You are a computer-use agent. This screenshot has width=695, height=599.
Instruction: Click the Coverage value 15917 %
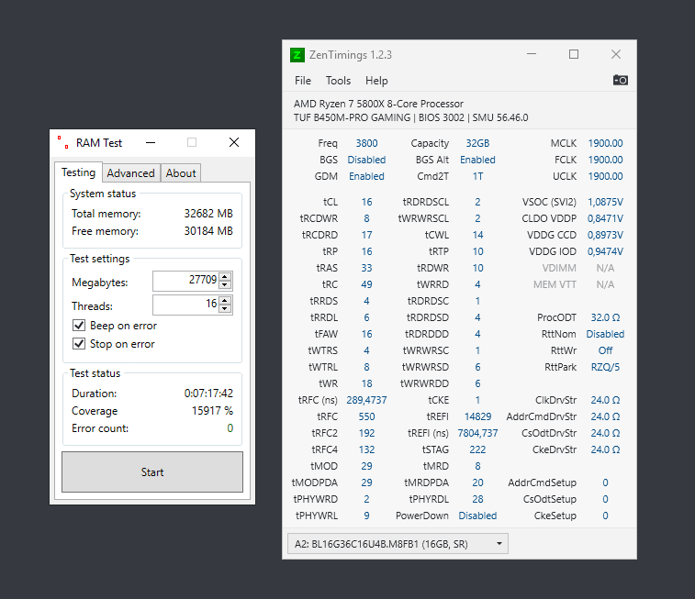tap(212, 411)
